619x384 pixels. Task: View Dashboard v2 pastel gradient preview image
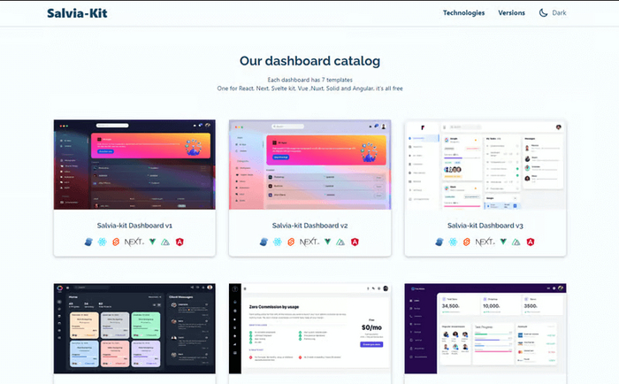tap(309, 165)
